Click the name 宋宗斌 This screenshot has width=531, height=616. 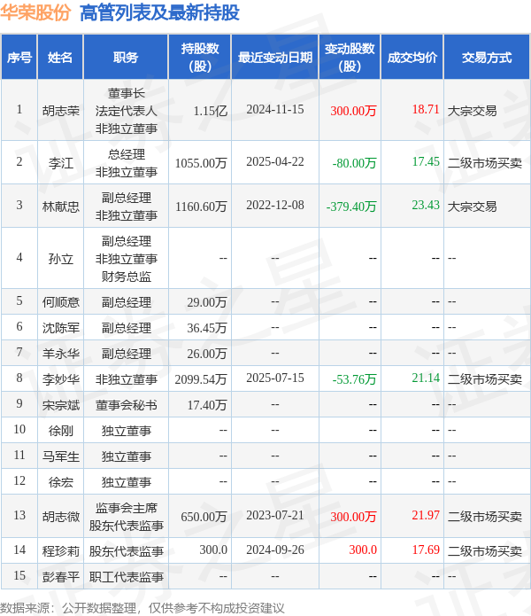(x=61, y=405)
